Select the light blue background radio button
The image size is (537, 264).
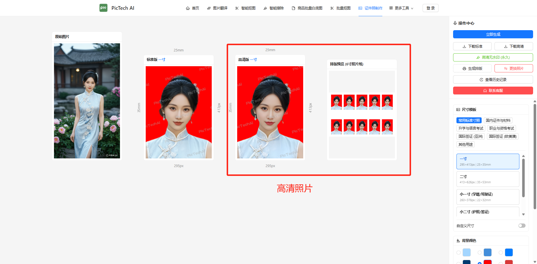tap(458, 253)
